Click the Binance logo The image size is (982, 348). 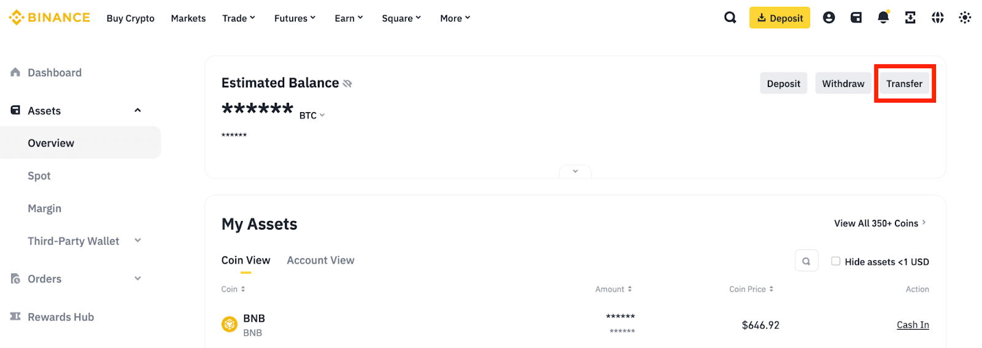[x=50, y=18]
